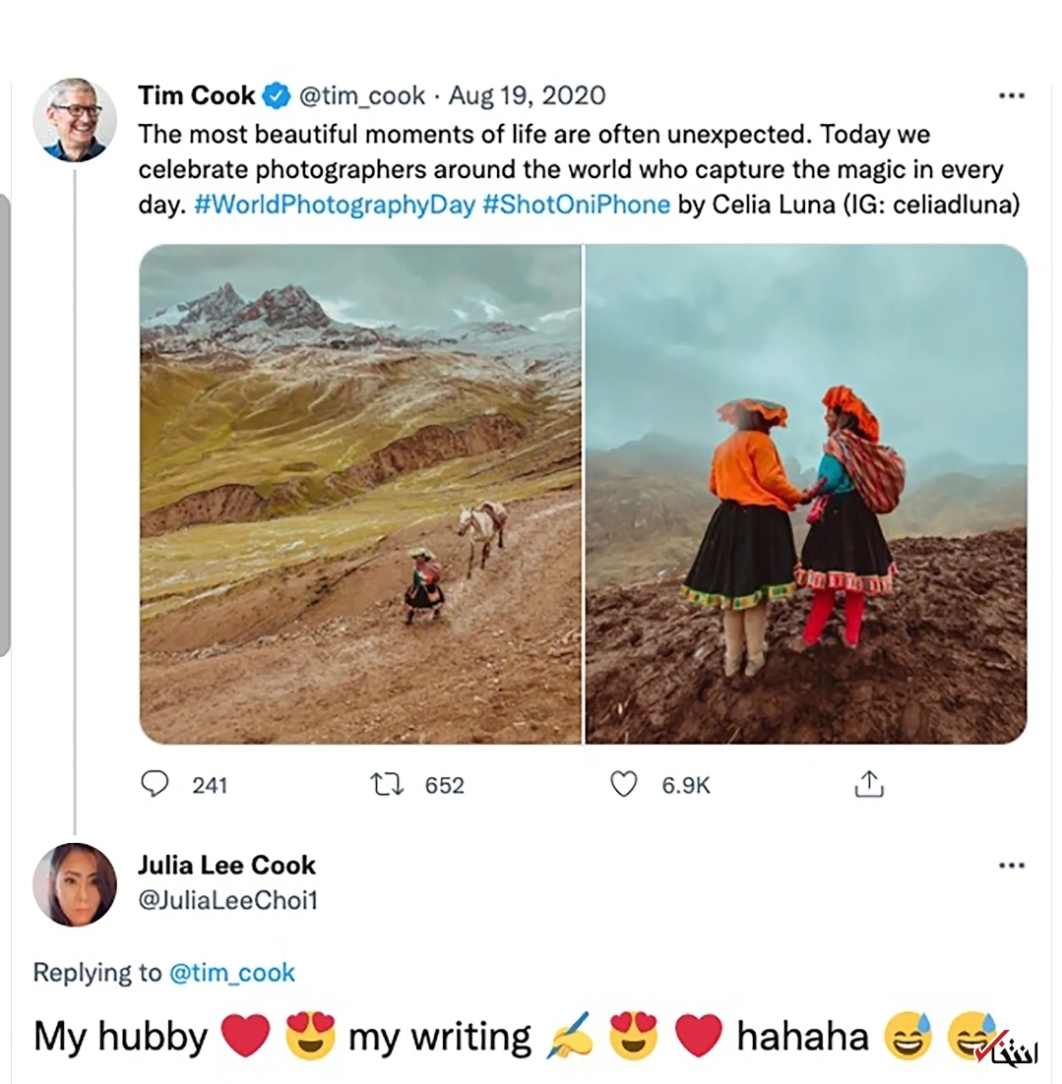Open the share icon under the tweet
Viewport: 1062px width, 1084px height.
coord(868,784)
